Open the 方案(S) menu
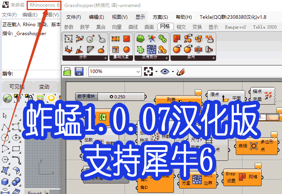The height and width of the screenshot is (194, 282). coord(160,17)
